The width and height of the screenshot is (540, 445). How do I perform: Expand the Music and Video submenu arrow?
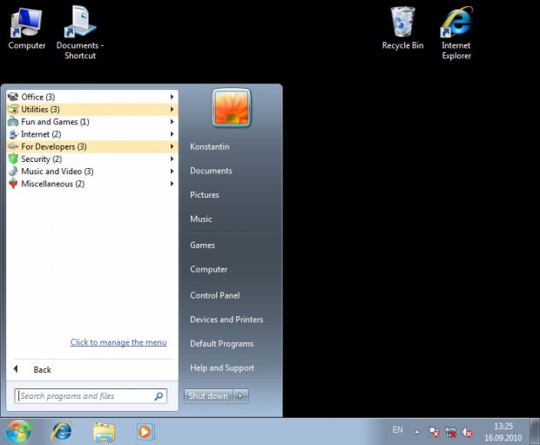click(x=172, y=172)
